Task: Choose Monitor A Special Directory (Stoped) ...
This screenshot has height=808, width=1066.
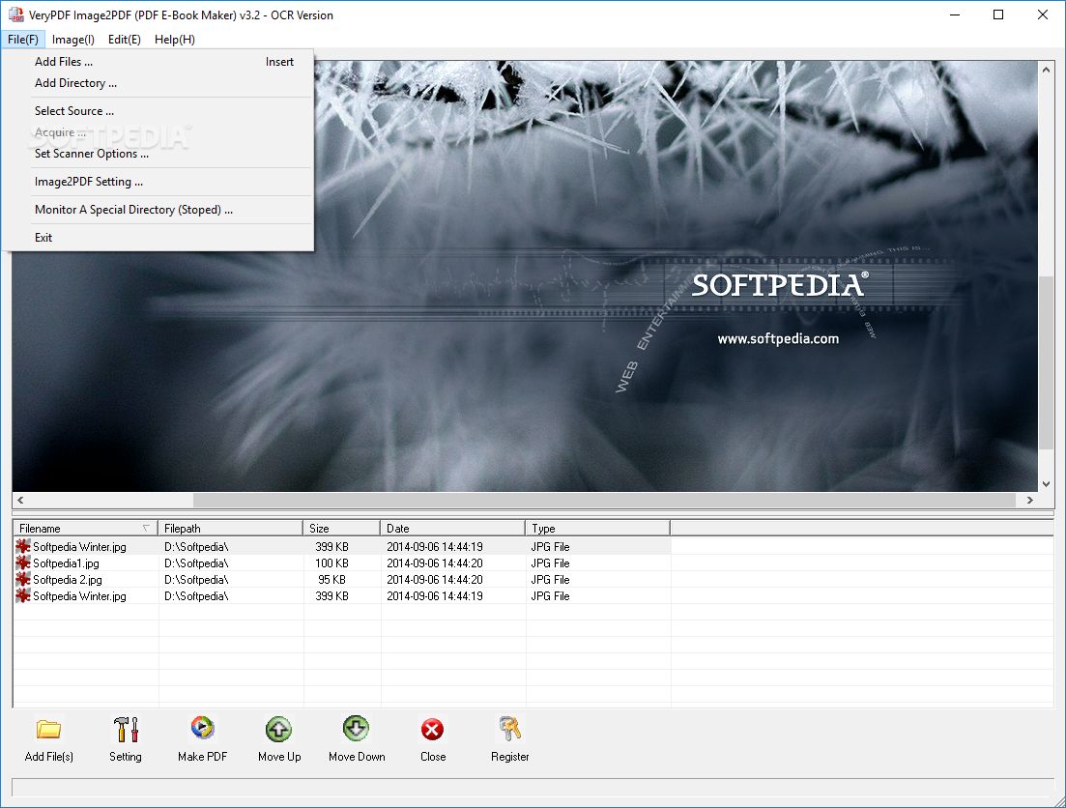Action: (158, 210)
